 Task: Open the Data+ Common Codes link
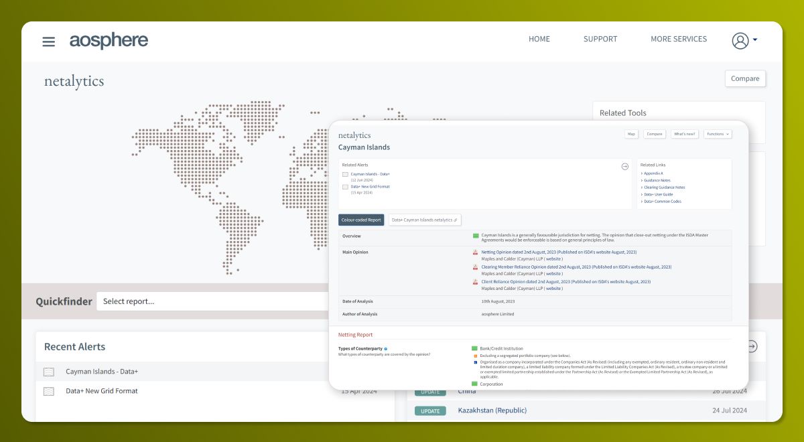(663, 202)
